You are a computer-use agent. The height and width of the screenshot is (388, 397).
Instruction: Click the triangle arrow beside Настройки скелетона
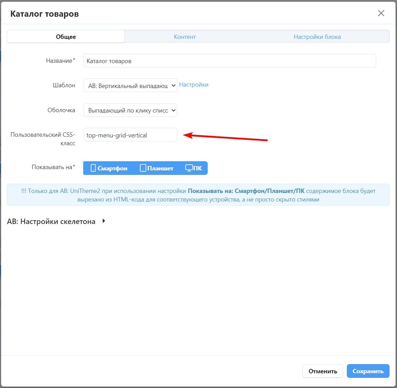tap(104, 221)
